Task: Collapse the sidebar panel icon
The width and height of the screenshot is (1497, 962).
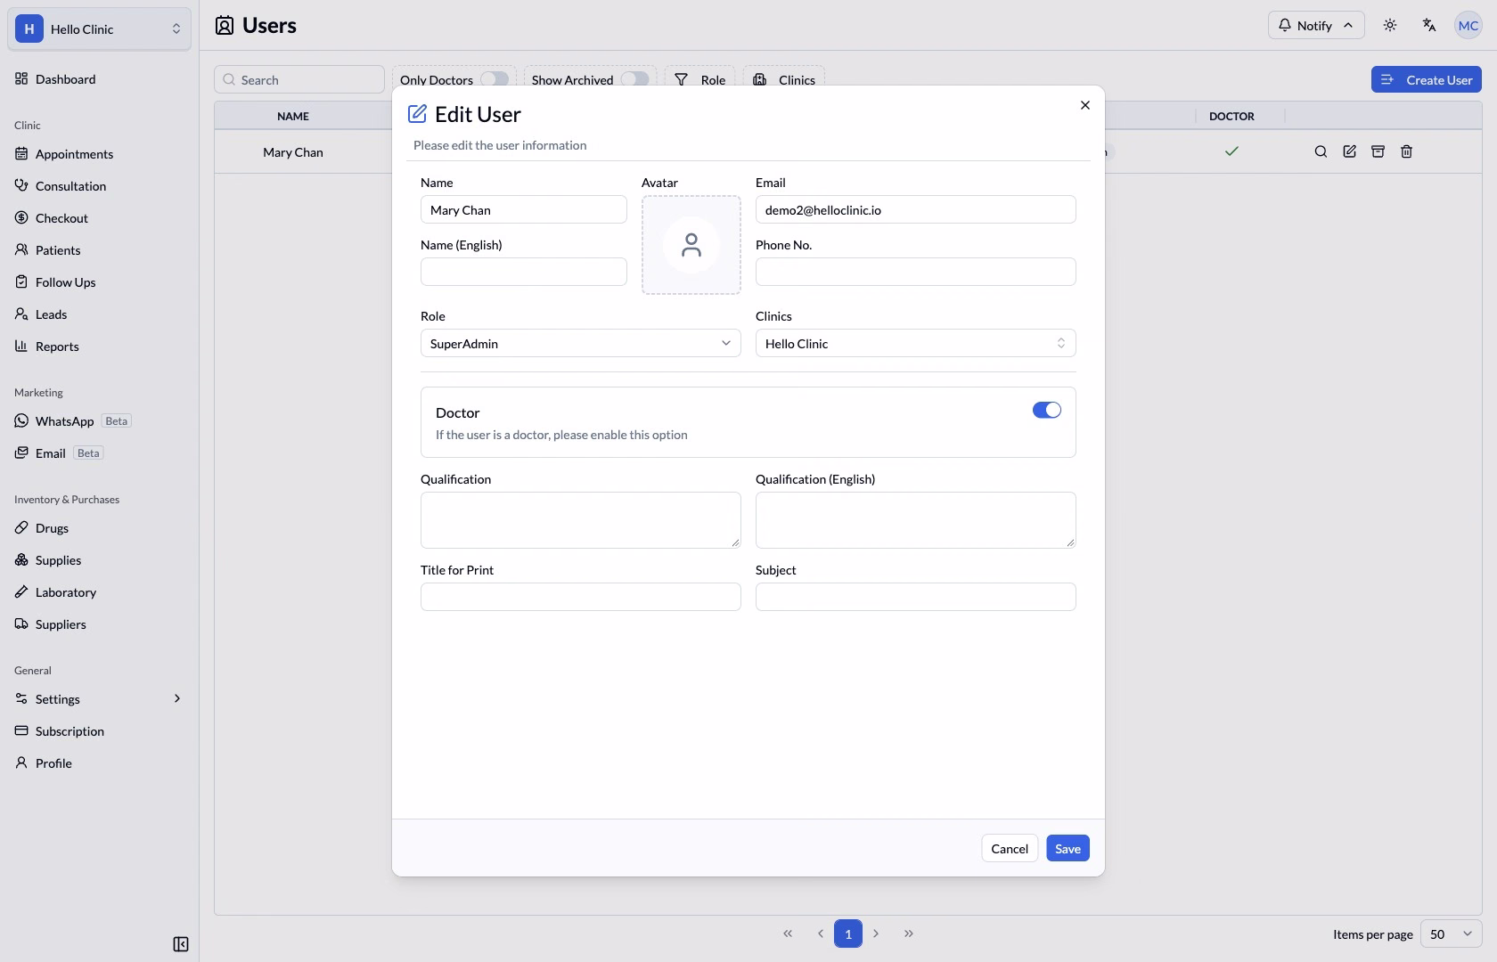Action: point(181,944)
